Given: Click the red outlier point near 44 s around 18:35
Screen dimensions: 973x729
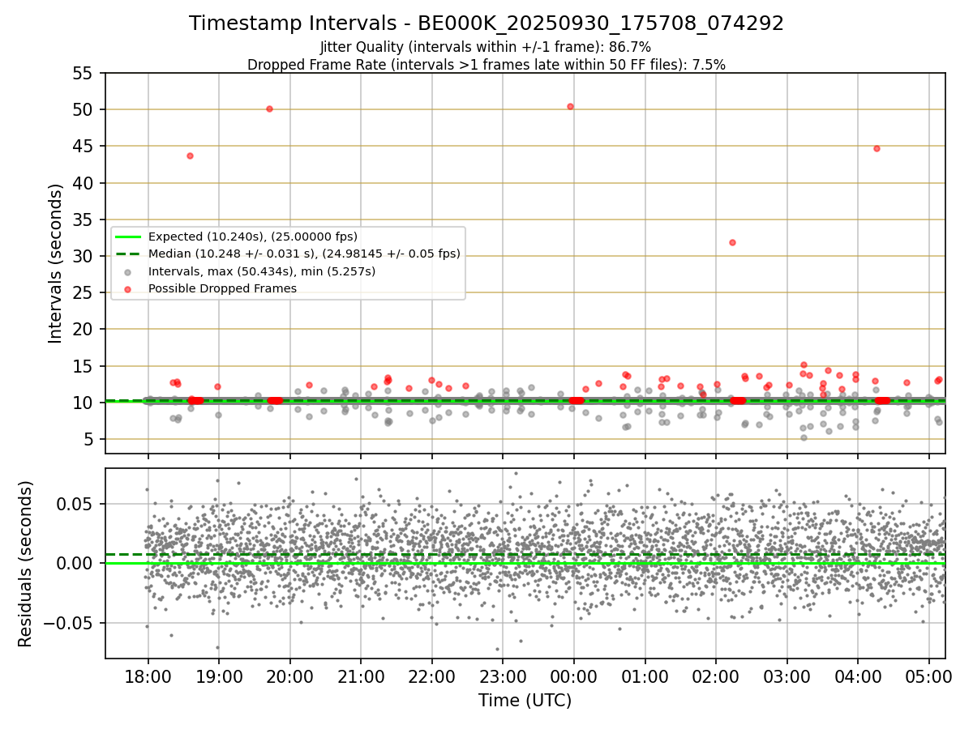Looking at the screenshot, I should [x=190, y=156].
